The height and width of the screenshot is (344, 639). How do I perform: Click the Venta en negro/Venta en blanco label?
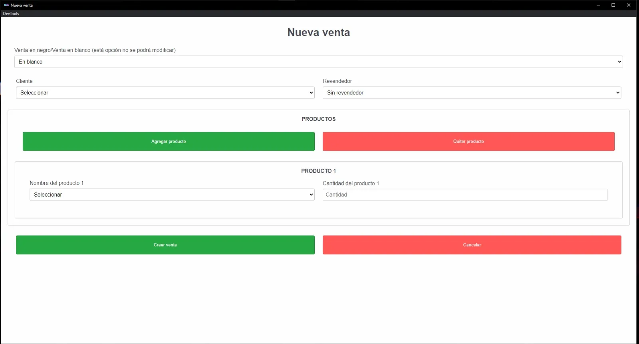[95, 50]
